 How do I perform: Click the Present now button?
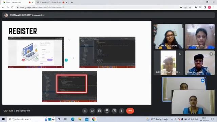(114, 111)
